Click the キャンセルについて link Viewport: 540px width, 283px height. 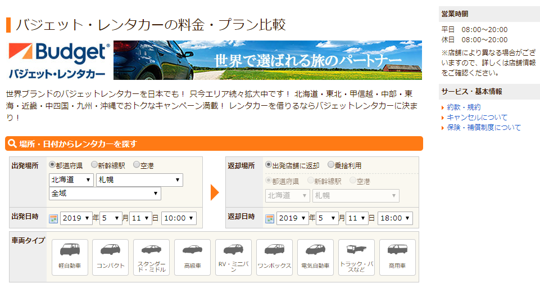[x=477, y=118]
